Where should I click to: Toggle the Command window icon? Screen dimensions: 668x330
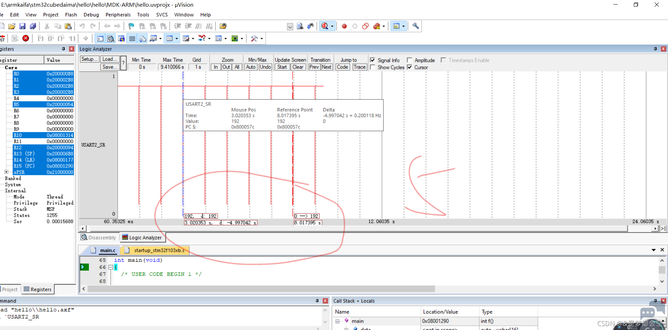pos(100,38)
